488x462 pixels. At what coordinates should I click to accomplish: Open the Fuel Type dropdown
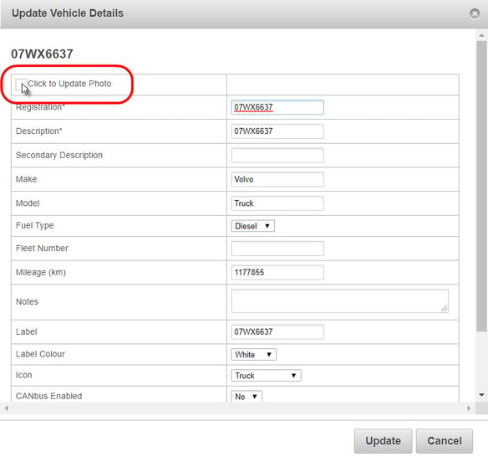[252, 226]
